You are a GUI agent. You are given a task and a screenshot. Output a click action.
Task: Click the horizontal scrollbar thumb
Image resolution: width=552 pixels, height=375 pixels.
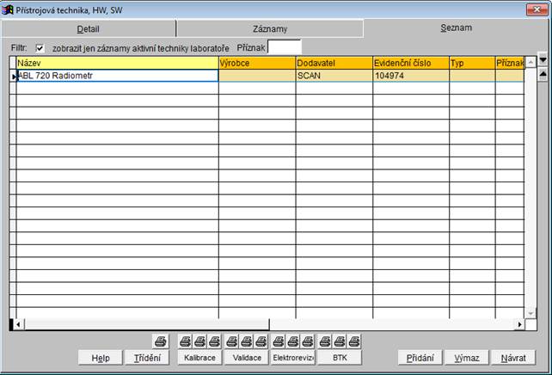(x=146, y=324)
